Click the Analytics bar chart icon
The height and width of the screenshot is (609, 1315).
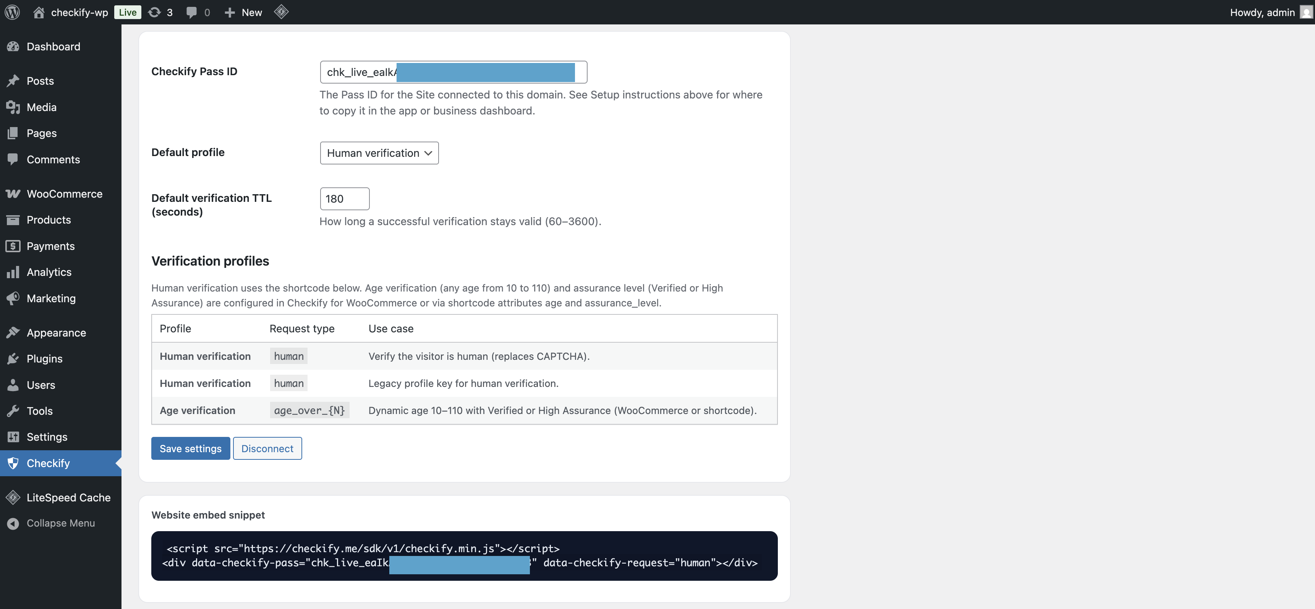click(13, 272)
